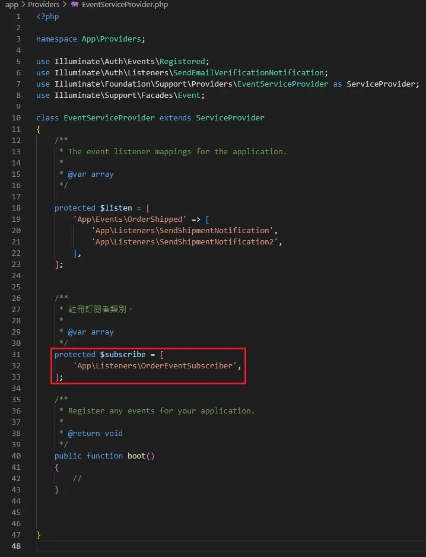
Task: Click the Chinese comment '註冊訂閱者類別'
Action: [x=97, y=309]
